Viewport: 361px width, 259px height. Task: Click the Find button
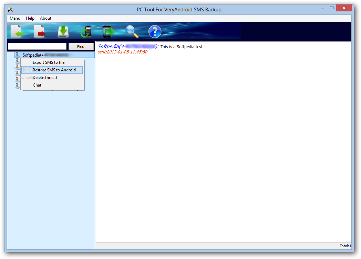(x=81, y=46)
